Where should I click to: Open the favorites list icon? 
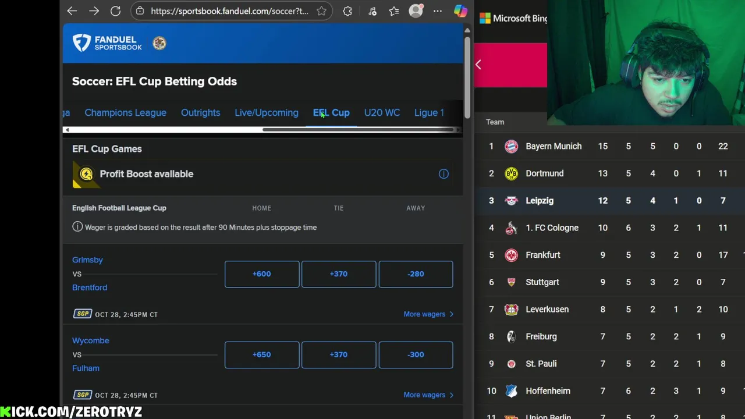[394, 10]
